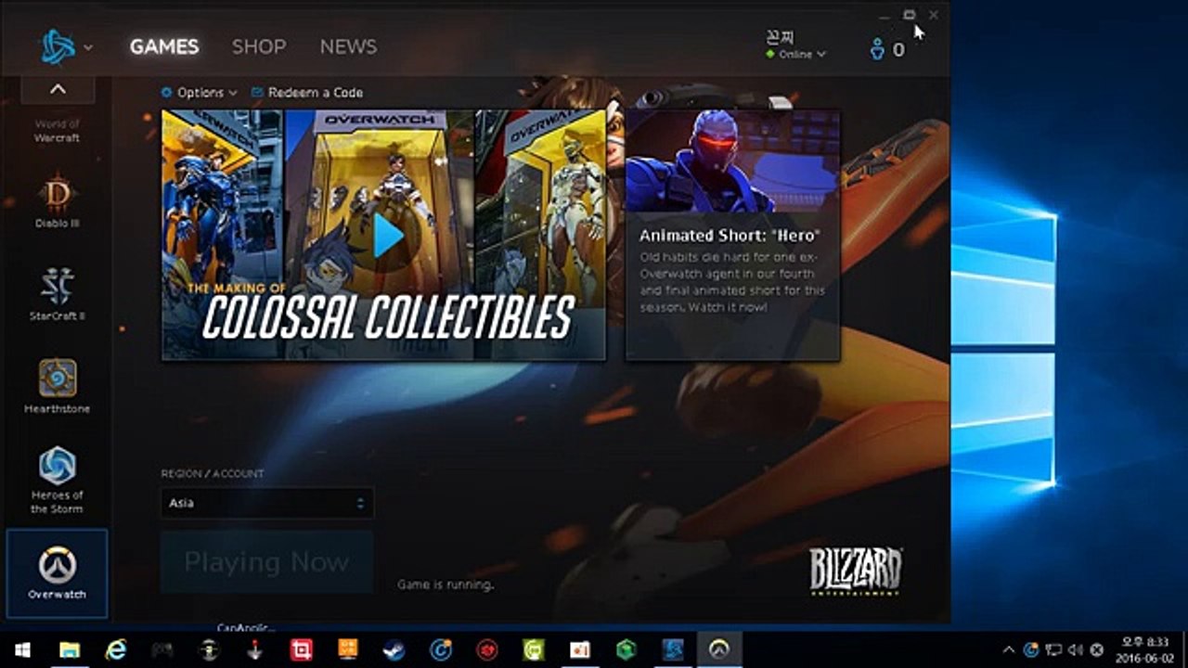The image size is (1188, 668).
Task: Open the friends list icon
Action: coord(877,50)
